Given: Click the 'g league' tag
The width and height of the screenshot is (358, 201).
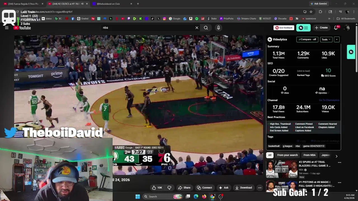Looking at the screenshot, I should (288, 146).
